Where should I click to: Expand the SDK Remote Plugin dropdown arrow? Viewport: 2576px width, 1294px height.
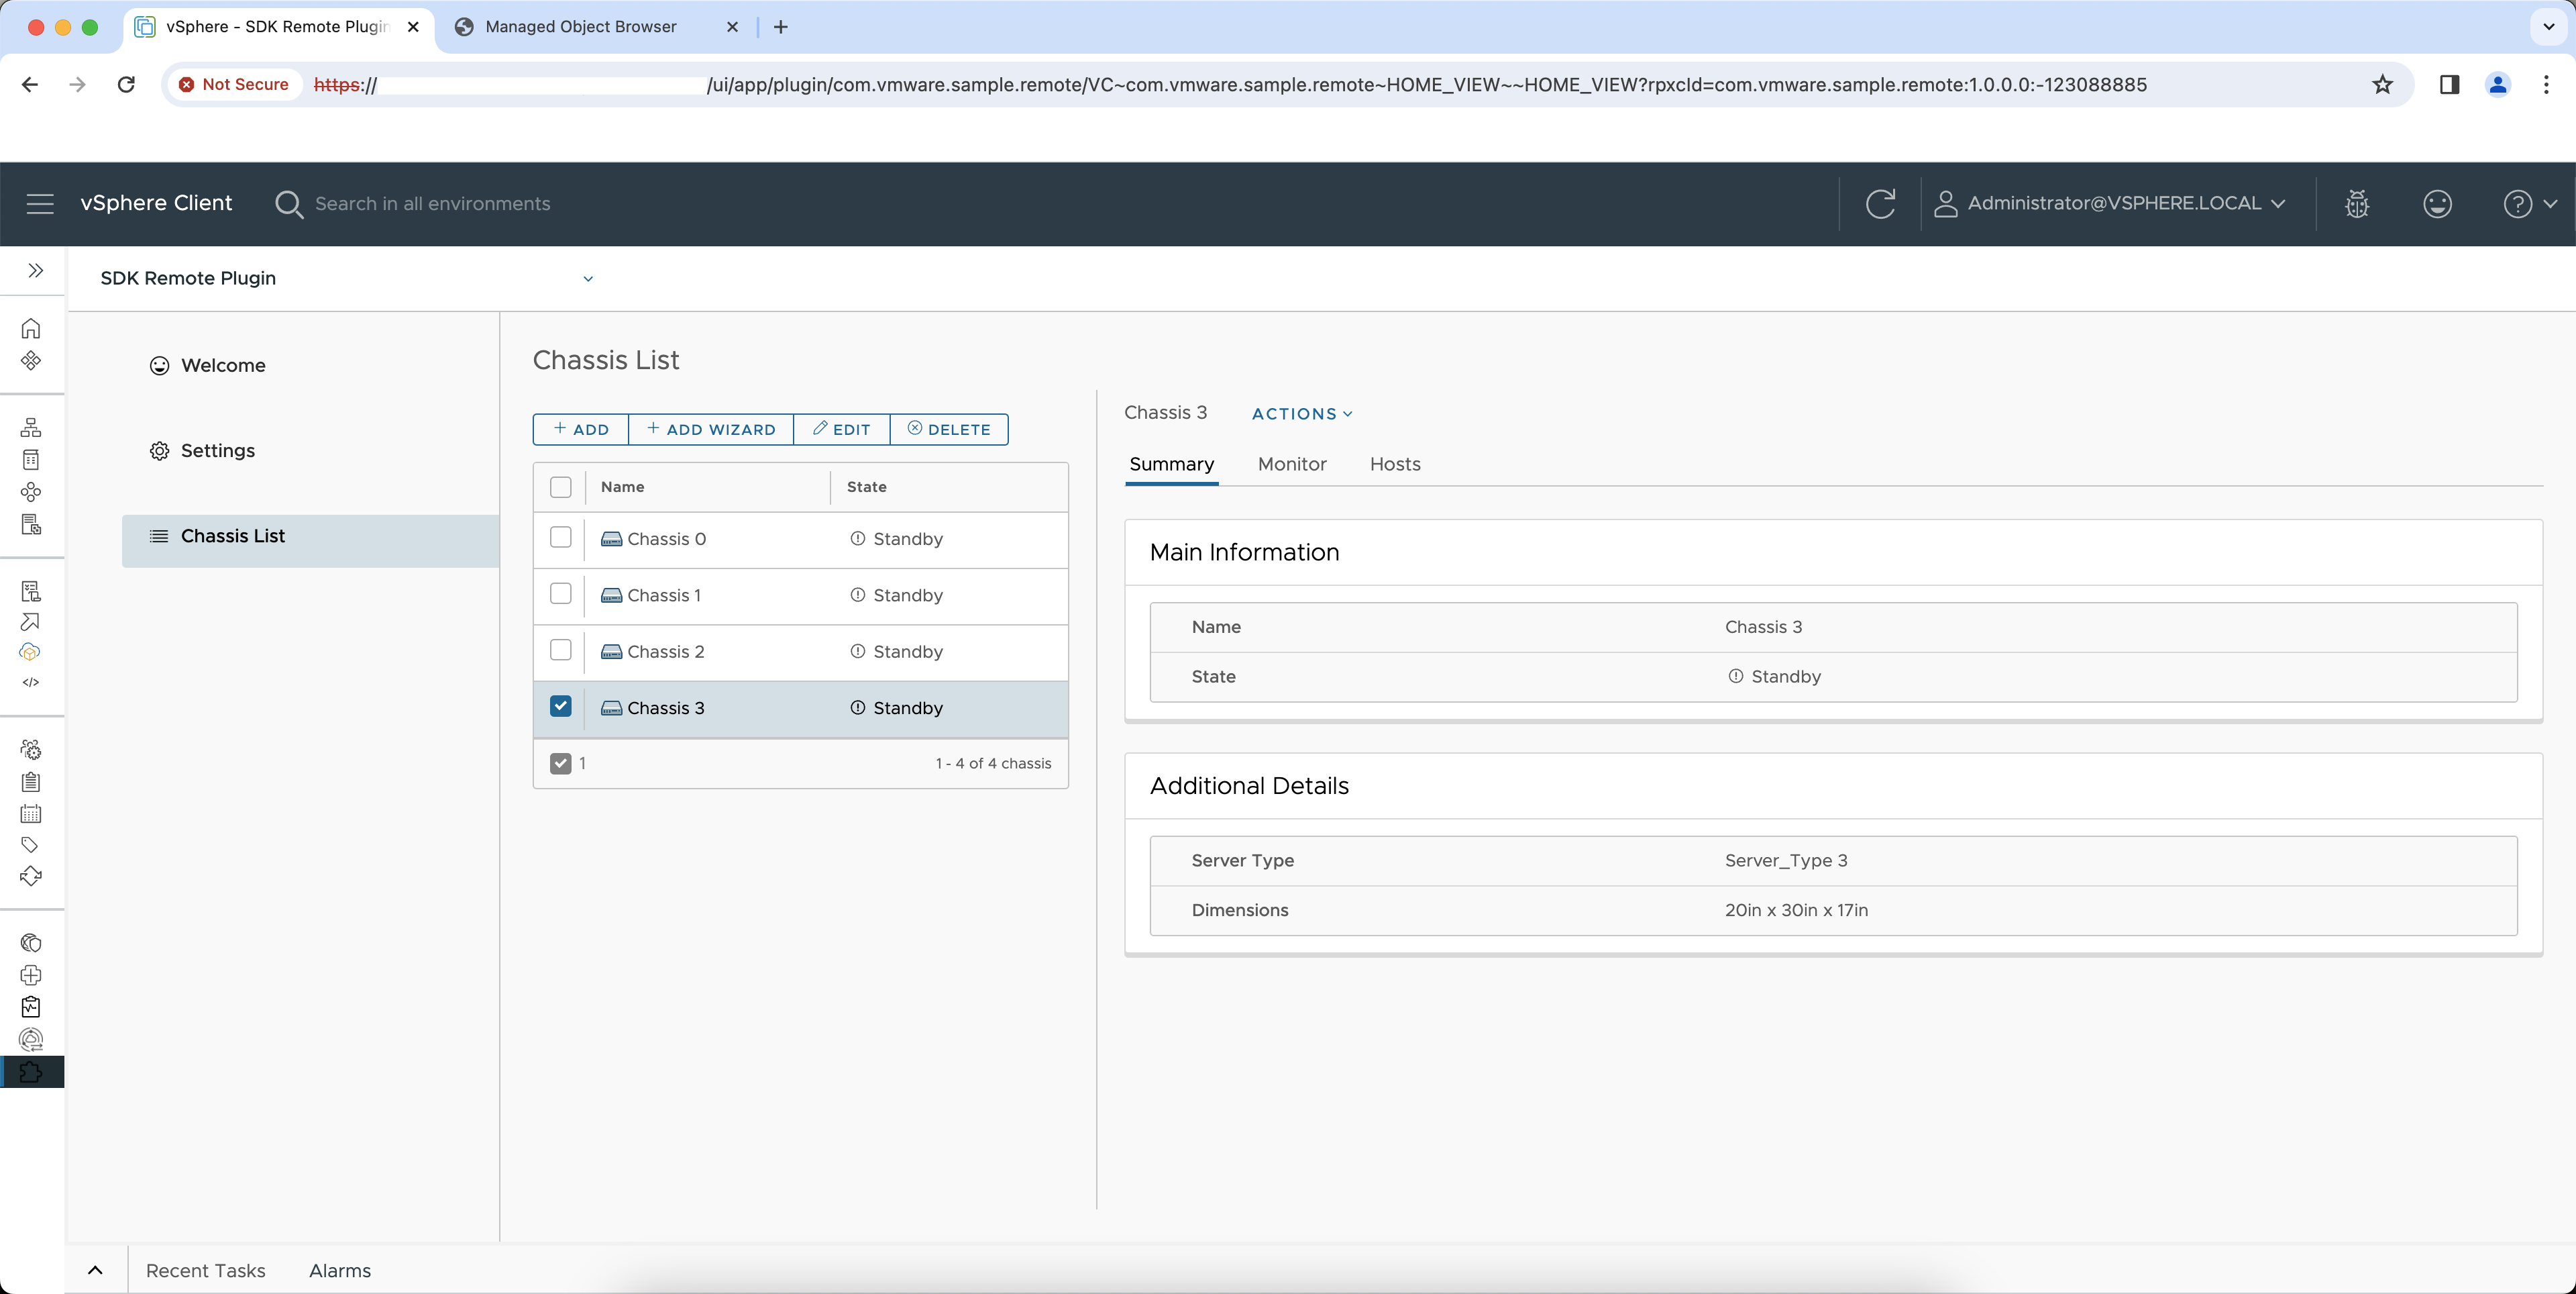(588, 279)
